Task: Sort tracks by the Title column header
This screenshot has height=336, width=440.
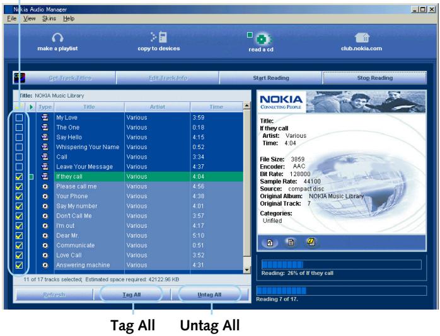Action: (90, 107)
